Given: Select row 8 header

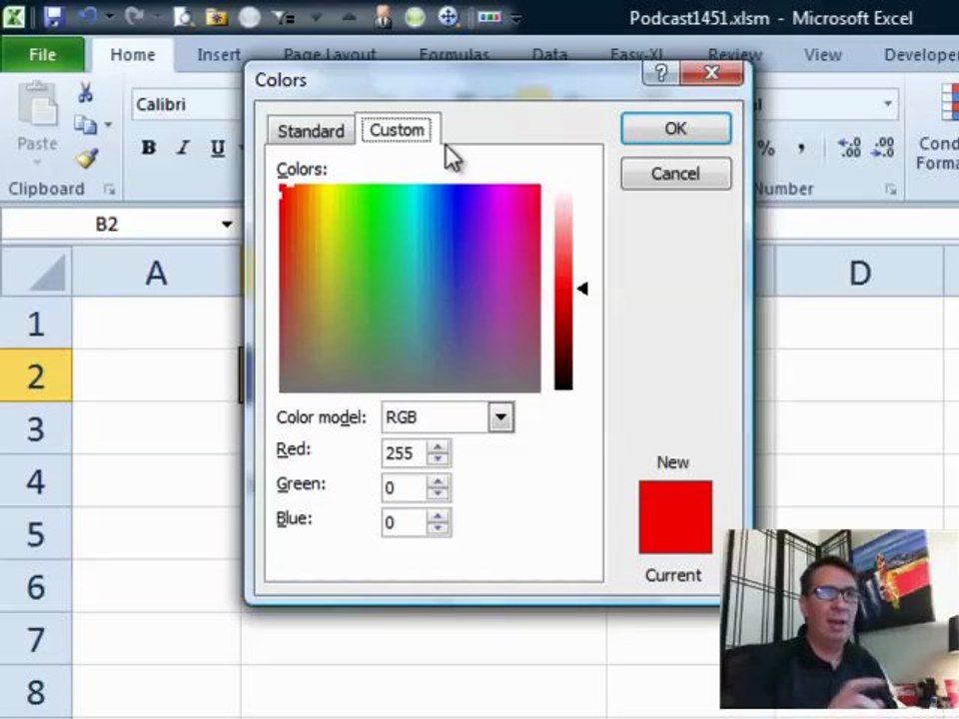Looking at the screenshot, I should point(36,691).
